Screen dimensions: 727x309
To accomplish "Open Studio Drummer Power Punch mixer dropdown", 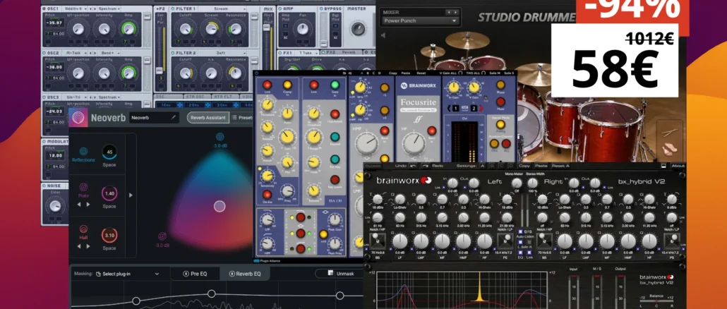I will 421,21.
